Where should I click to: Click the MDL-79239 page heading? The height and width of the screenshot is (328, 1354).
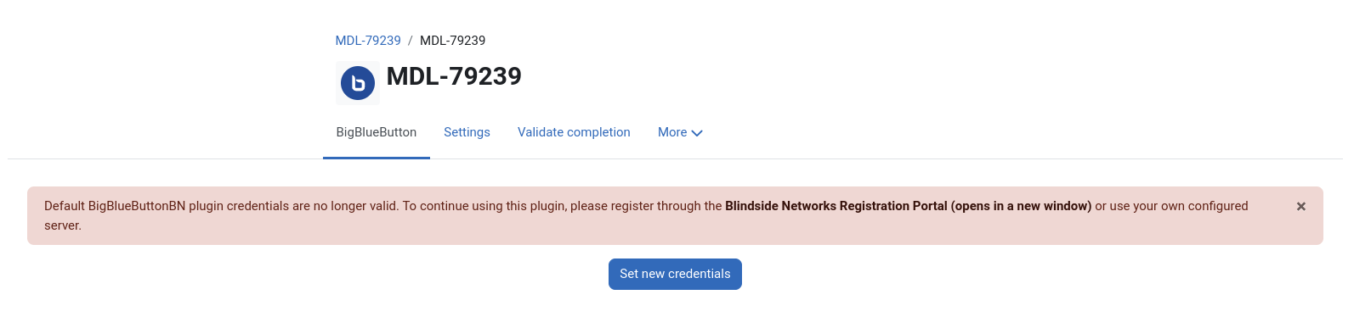[454, 76]
